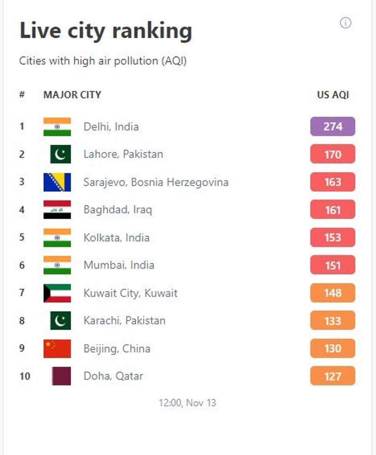Select Sarajevo, Bosnia Herzegovina entry
This screenshot has width=376, height=455.
click(x=156, y=182)
